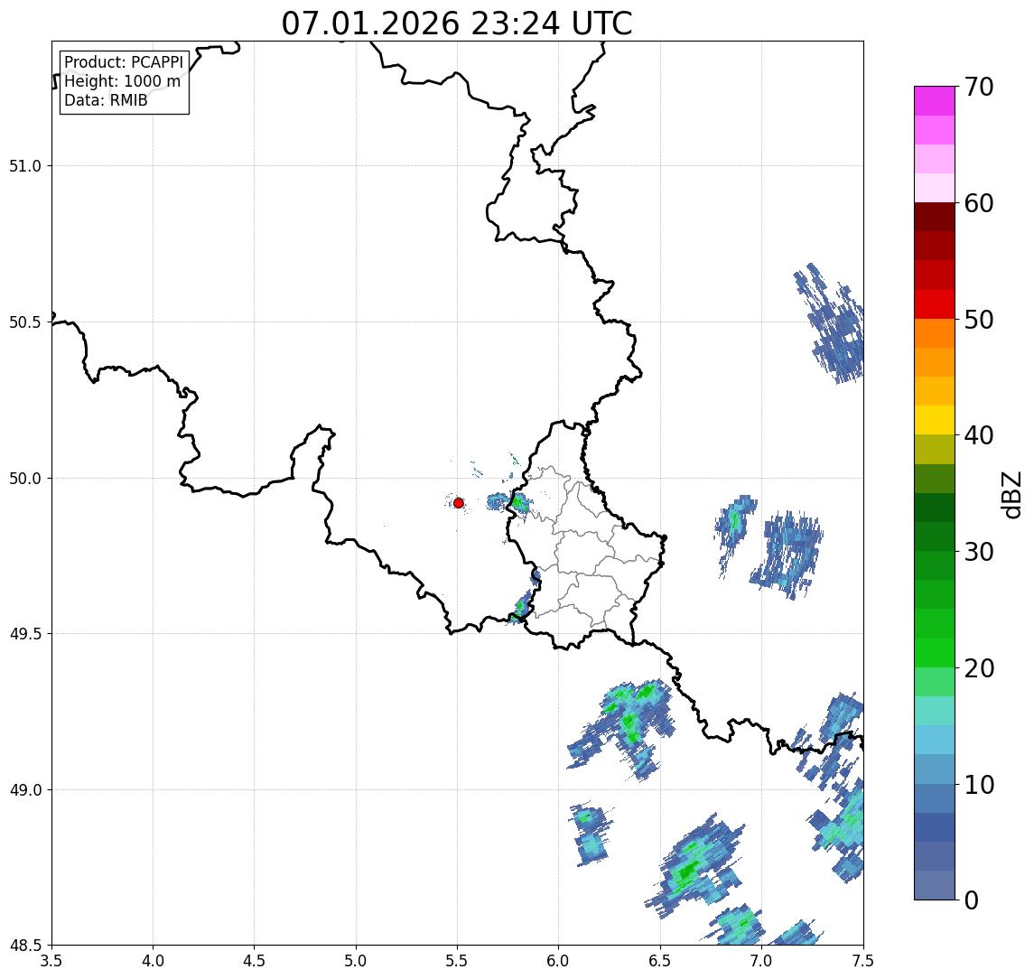Image resolution: width=1034 pixels, height=979 pixels.
Task: Click the slate-blue swatch at the colorbar bottom
Action: tap(935, 885)
